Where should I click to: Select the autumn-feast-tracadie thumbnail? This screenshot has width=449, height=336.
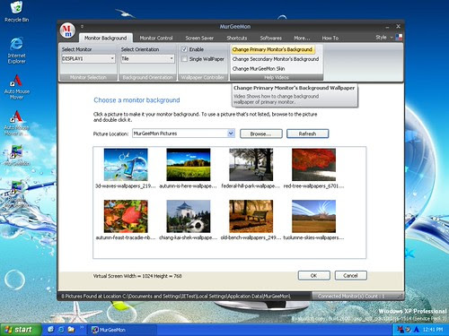pos(126,216)
